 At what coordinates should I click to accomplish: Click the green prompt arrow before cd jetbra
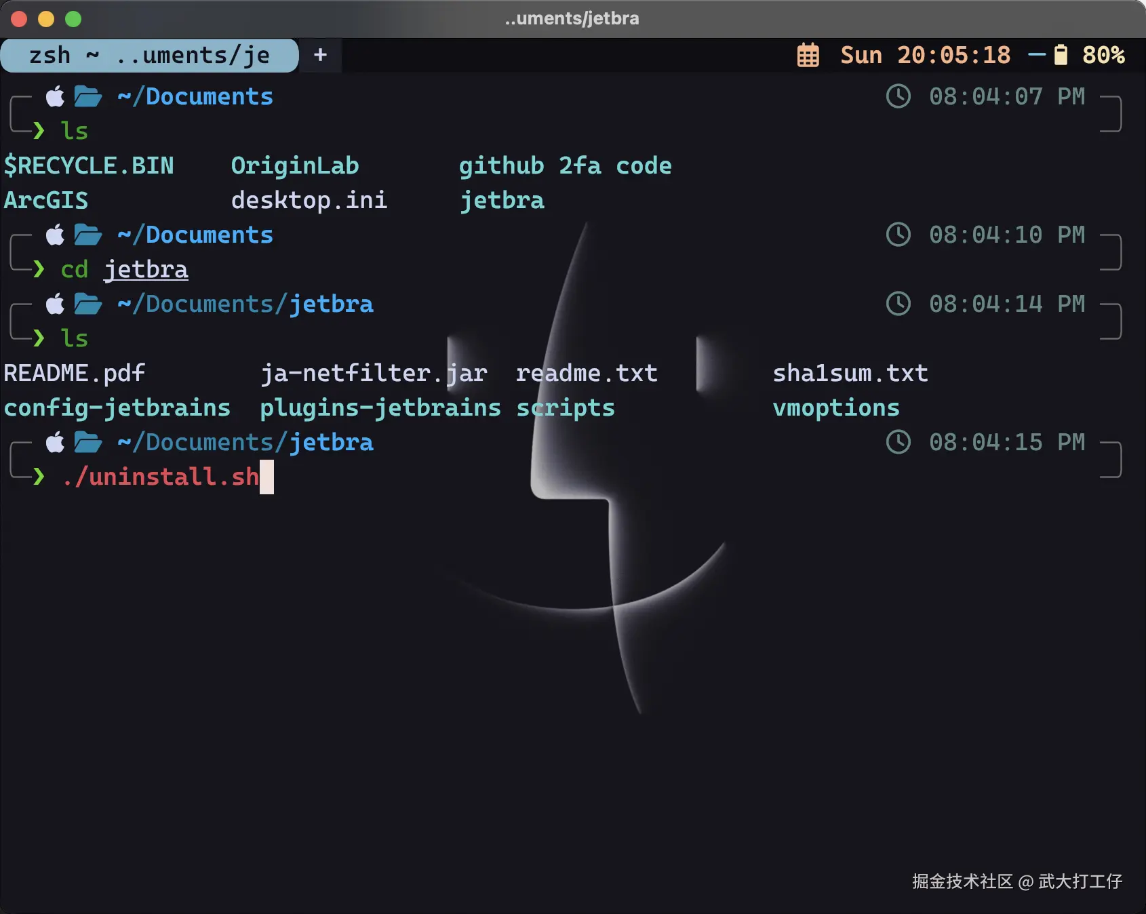[39, 269]
